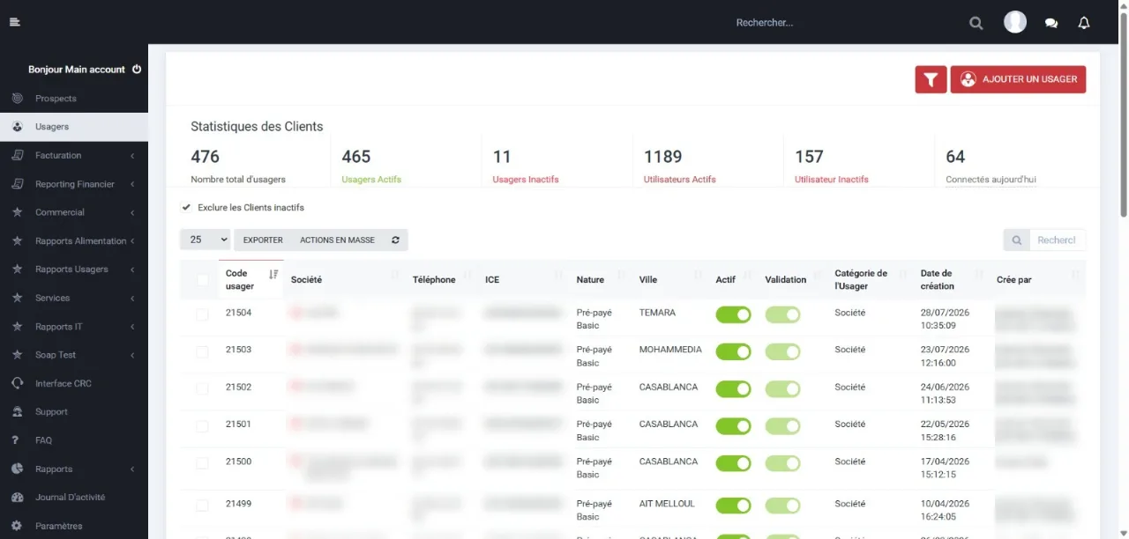Click the Facturation icon in sidebar
The height and width of the screenshot is (539, 1129).
pos(17,155)
